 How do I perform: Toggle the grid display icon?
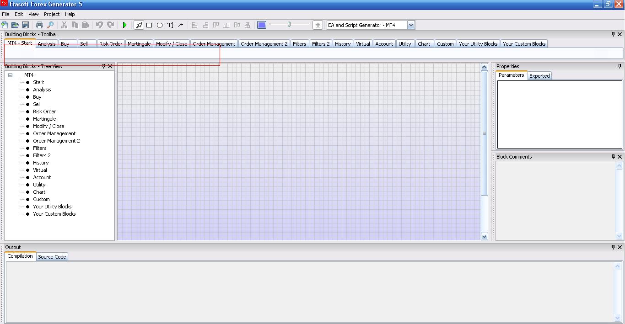tap(318, 25)
